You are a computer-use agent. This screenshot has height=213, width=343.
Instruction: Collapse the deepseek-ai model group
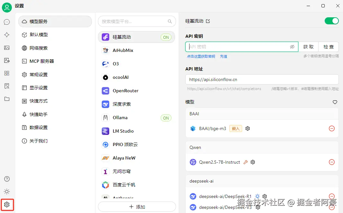pyautogui.click(x=262, y=181)
